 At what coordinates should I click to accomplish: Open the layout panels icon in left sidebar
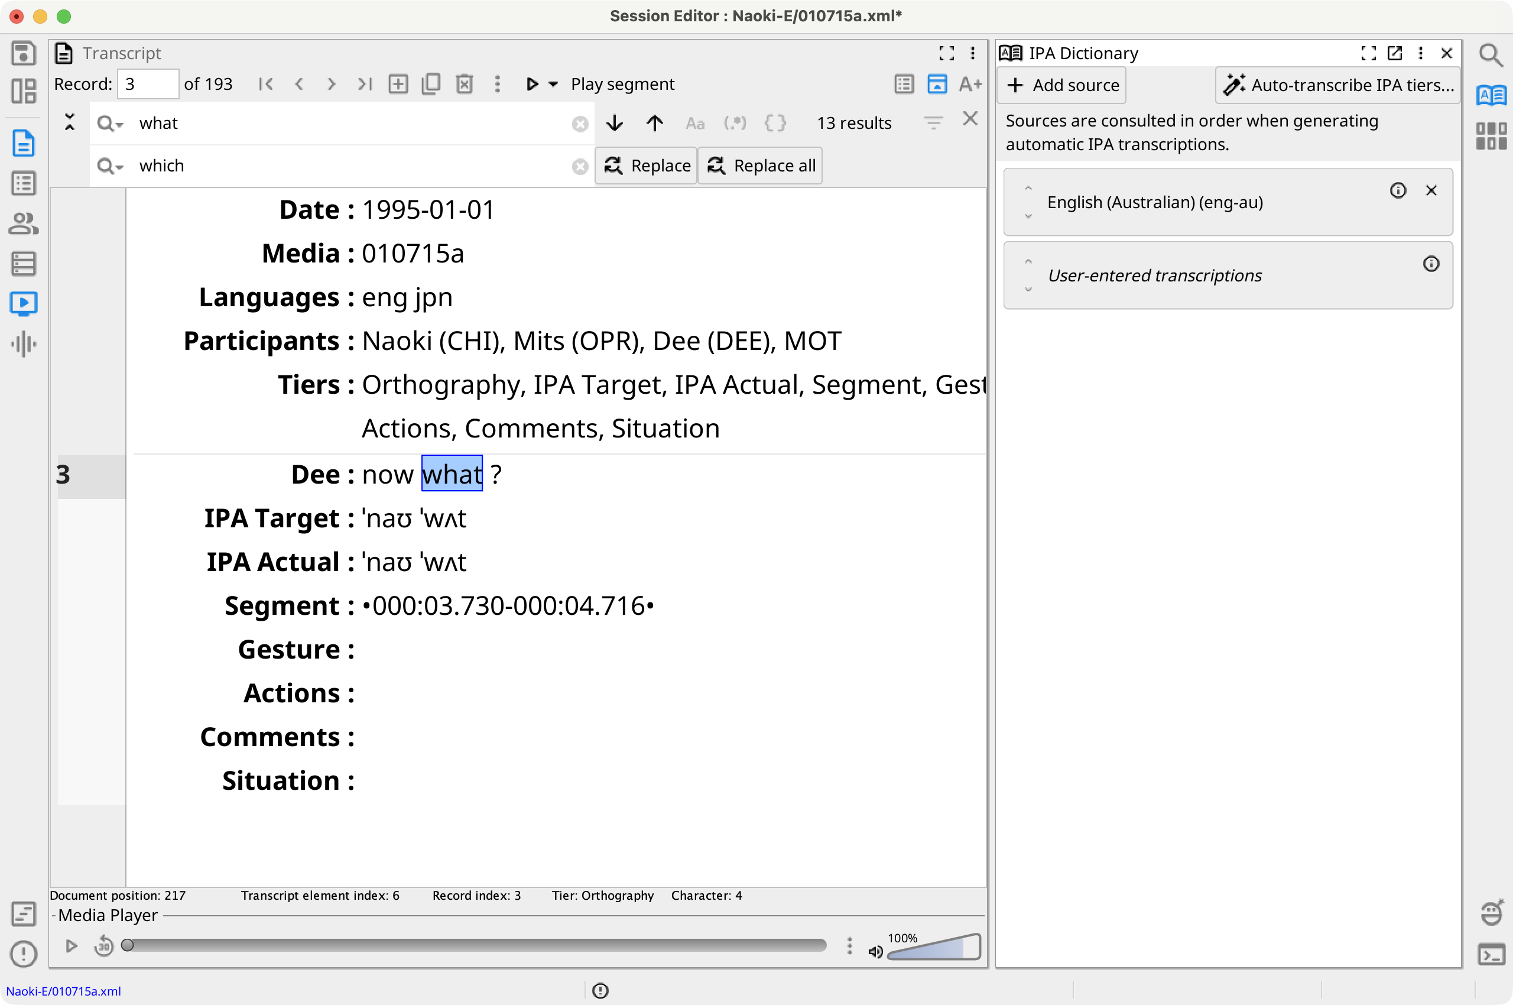click(x=24, y=91)
